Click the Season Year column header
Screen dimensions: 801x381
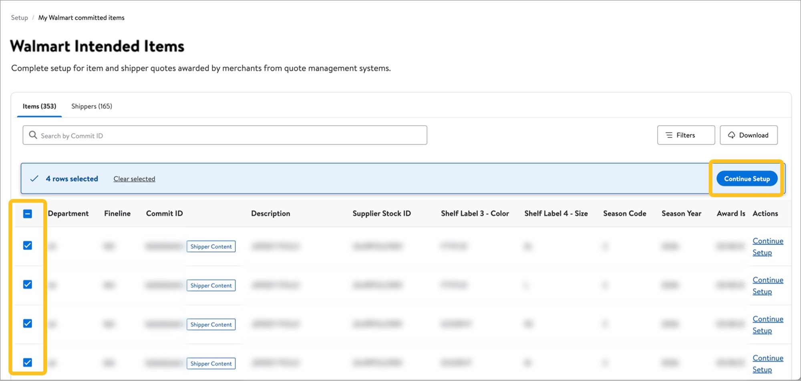click(x=681, y=214)
